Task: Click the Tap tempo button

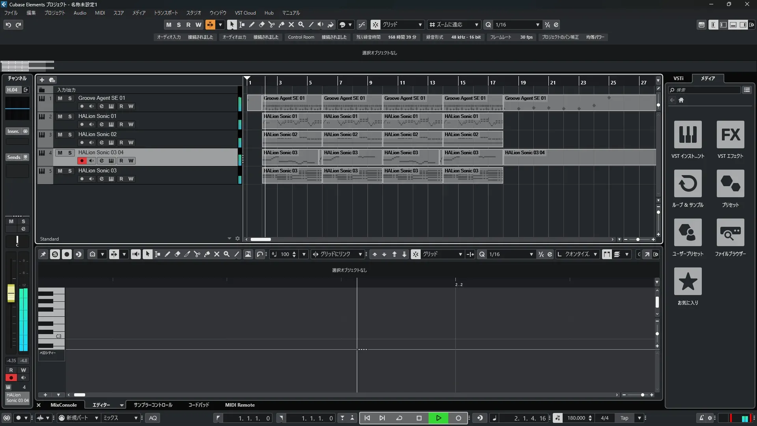Action: pos(624,418)
